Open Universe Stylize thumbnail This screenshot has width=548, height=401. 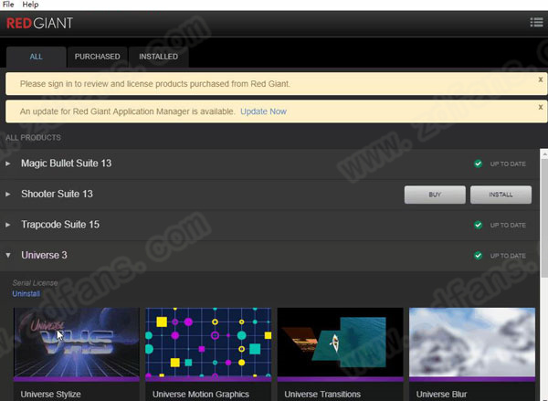[77, 344]
